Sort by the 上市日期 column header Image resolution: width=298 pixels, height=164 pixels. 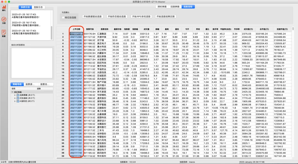[x=76, y=29]
